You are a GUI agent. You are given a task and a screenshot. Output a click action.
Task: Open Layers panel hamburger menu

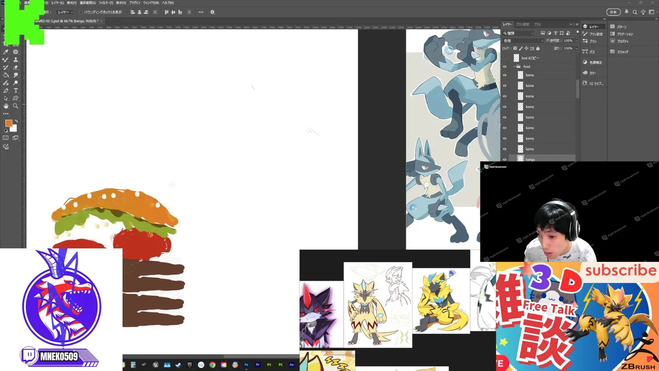click(577, 24)
